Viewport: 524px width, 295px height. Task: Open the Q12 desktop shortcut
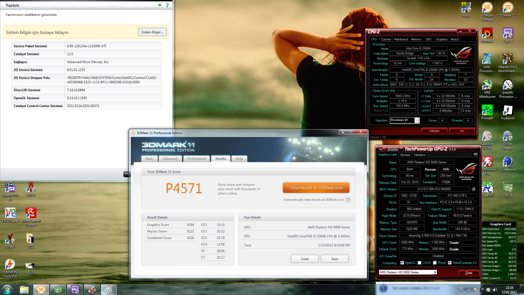click(31, 241)
